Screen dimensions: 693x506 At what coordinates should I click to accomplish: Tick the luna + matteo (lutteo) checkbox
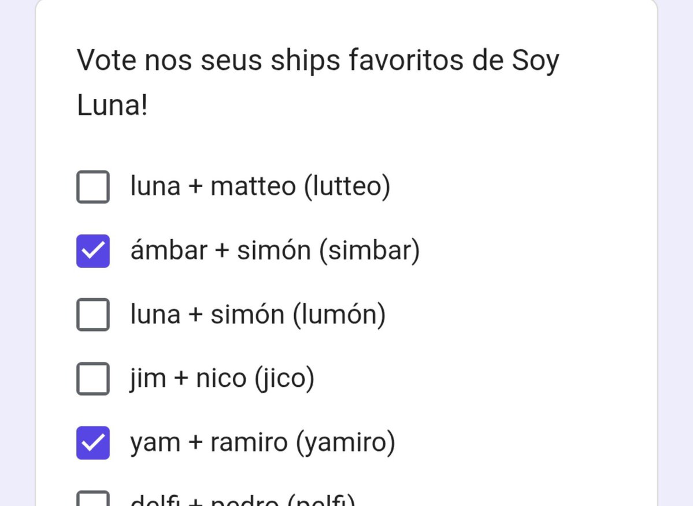click(93, 187)
